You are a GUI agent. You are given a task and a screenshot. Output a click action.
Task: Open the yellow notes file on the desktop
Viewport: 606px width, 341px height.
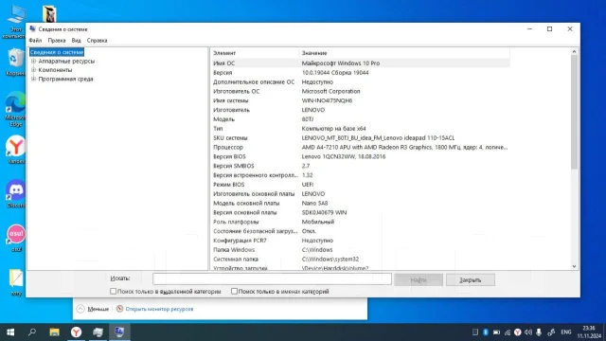click(16, 282)
